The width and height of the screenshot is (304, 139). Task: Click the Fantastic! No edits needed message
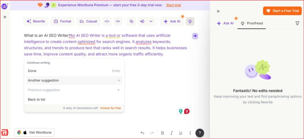pos(258,91)
